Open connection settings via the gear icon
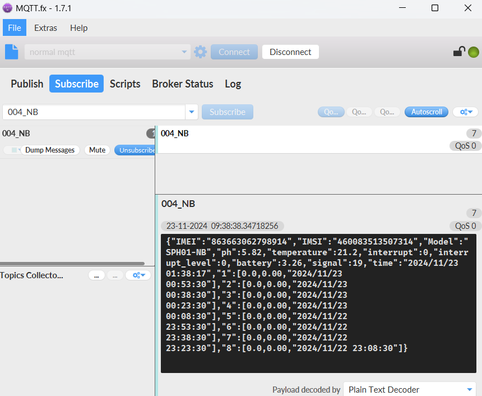Image resolution: width=482 pixels, height=396 pixels. tap(201, 52)
